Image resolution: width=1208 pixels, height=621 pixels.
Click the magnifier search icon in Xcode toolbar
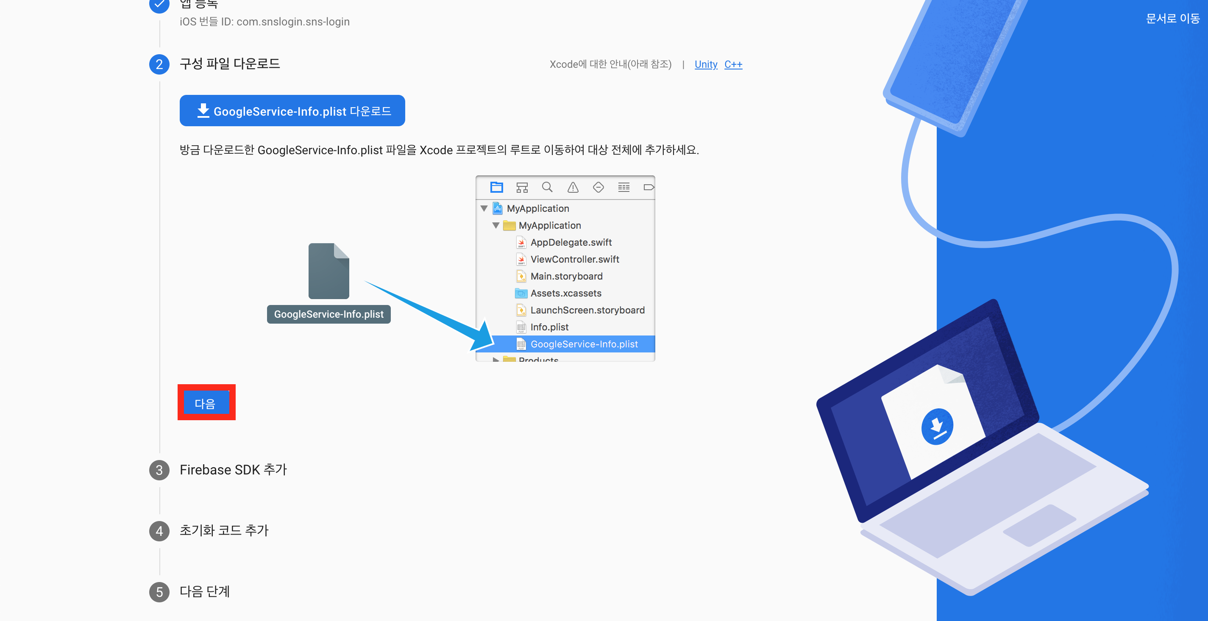point(547,188)
